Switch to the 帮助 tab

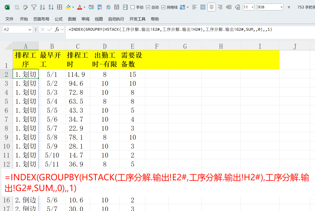coord(155,19)
